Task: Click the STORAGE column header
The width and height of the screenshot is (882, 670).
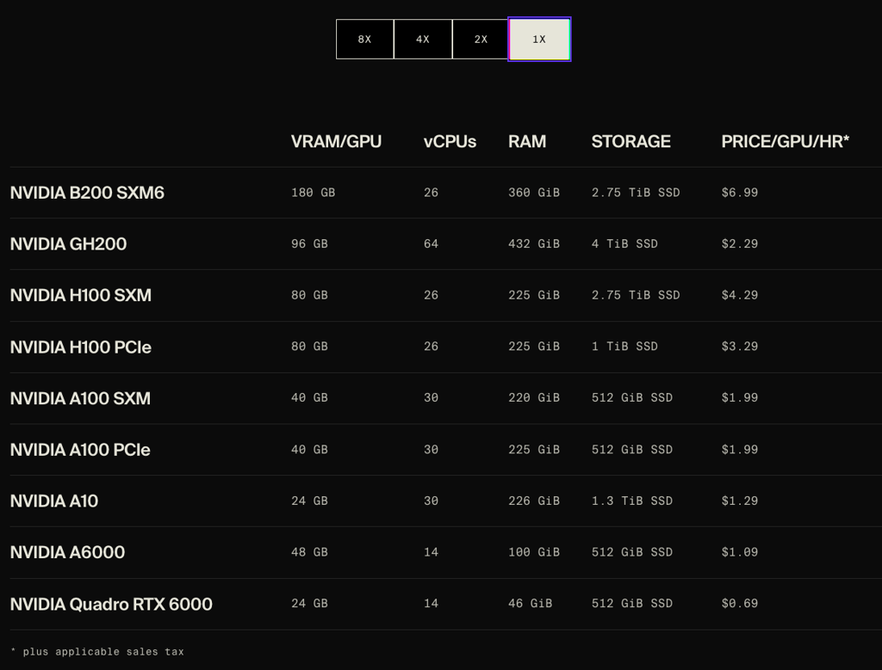Action: (x=630, y=142)
